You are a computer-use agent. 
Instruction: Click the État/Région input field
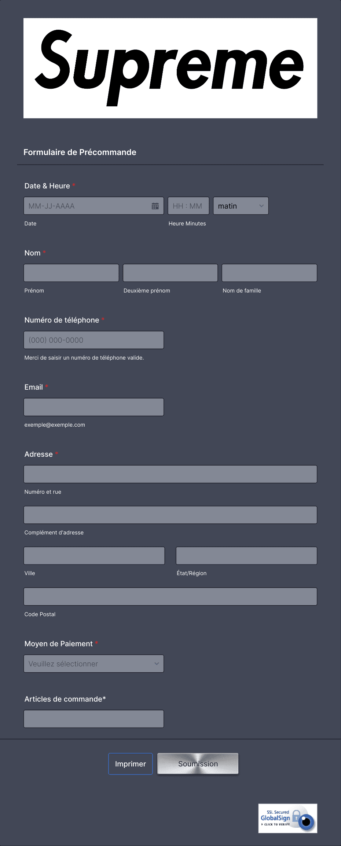click(x=246, y=556)
